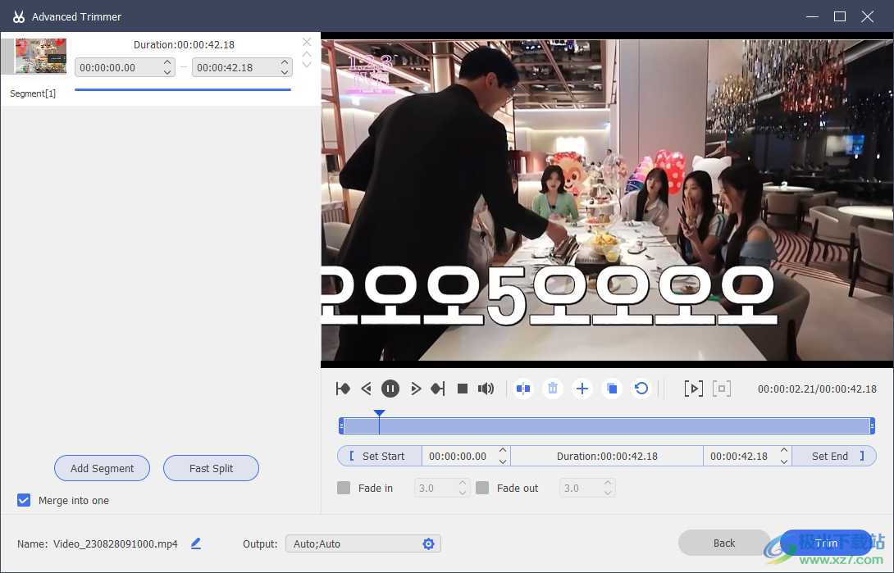Click the Output Auto;Auto field
Image resolution: width=894 pixels, height=573 pixels.
coord(363,544)
